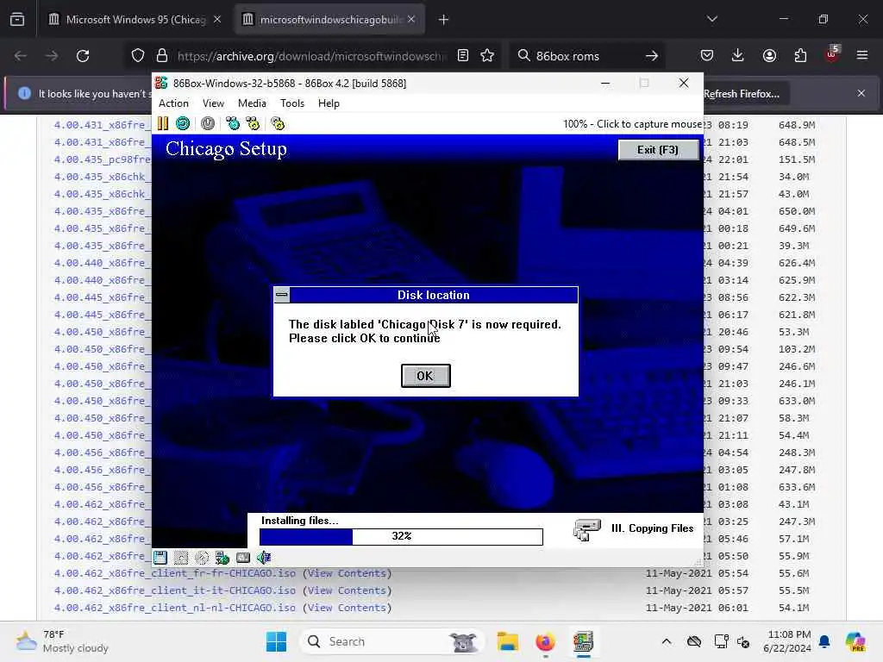The width and height of the screenshot is (883, 662).
Task: View Contents of the fr-fr CHICAGO.iso
Action: (x=347, y=573)
